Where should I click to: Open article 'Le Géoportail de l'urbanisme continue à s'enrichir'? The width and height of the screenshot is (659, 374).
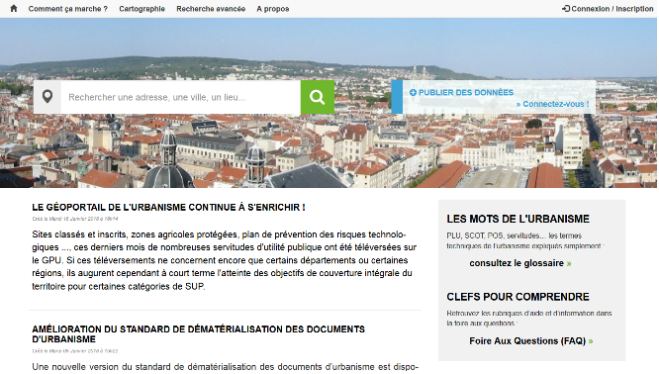168,207
